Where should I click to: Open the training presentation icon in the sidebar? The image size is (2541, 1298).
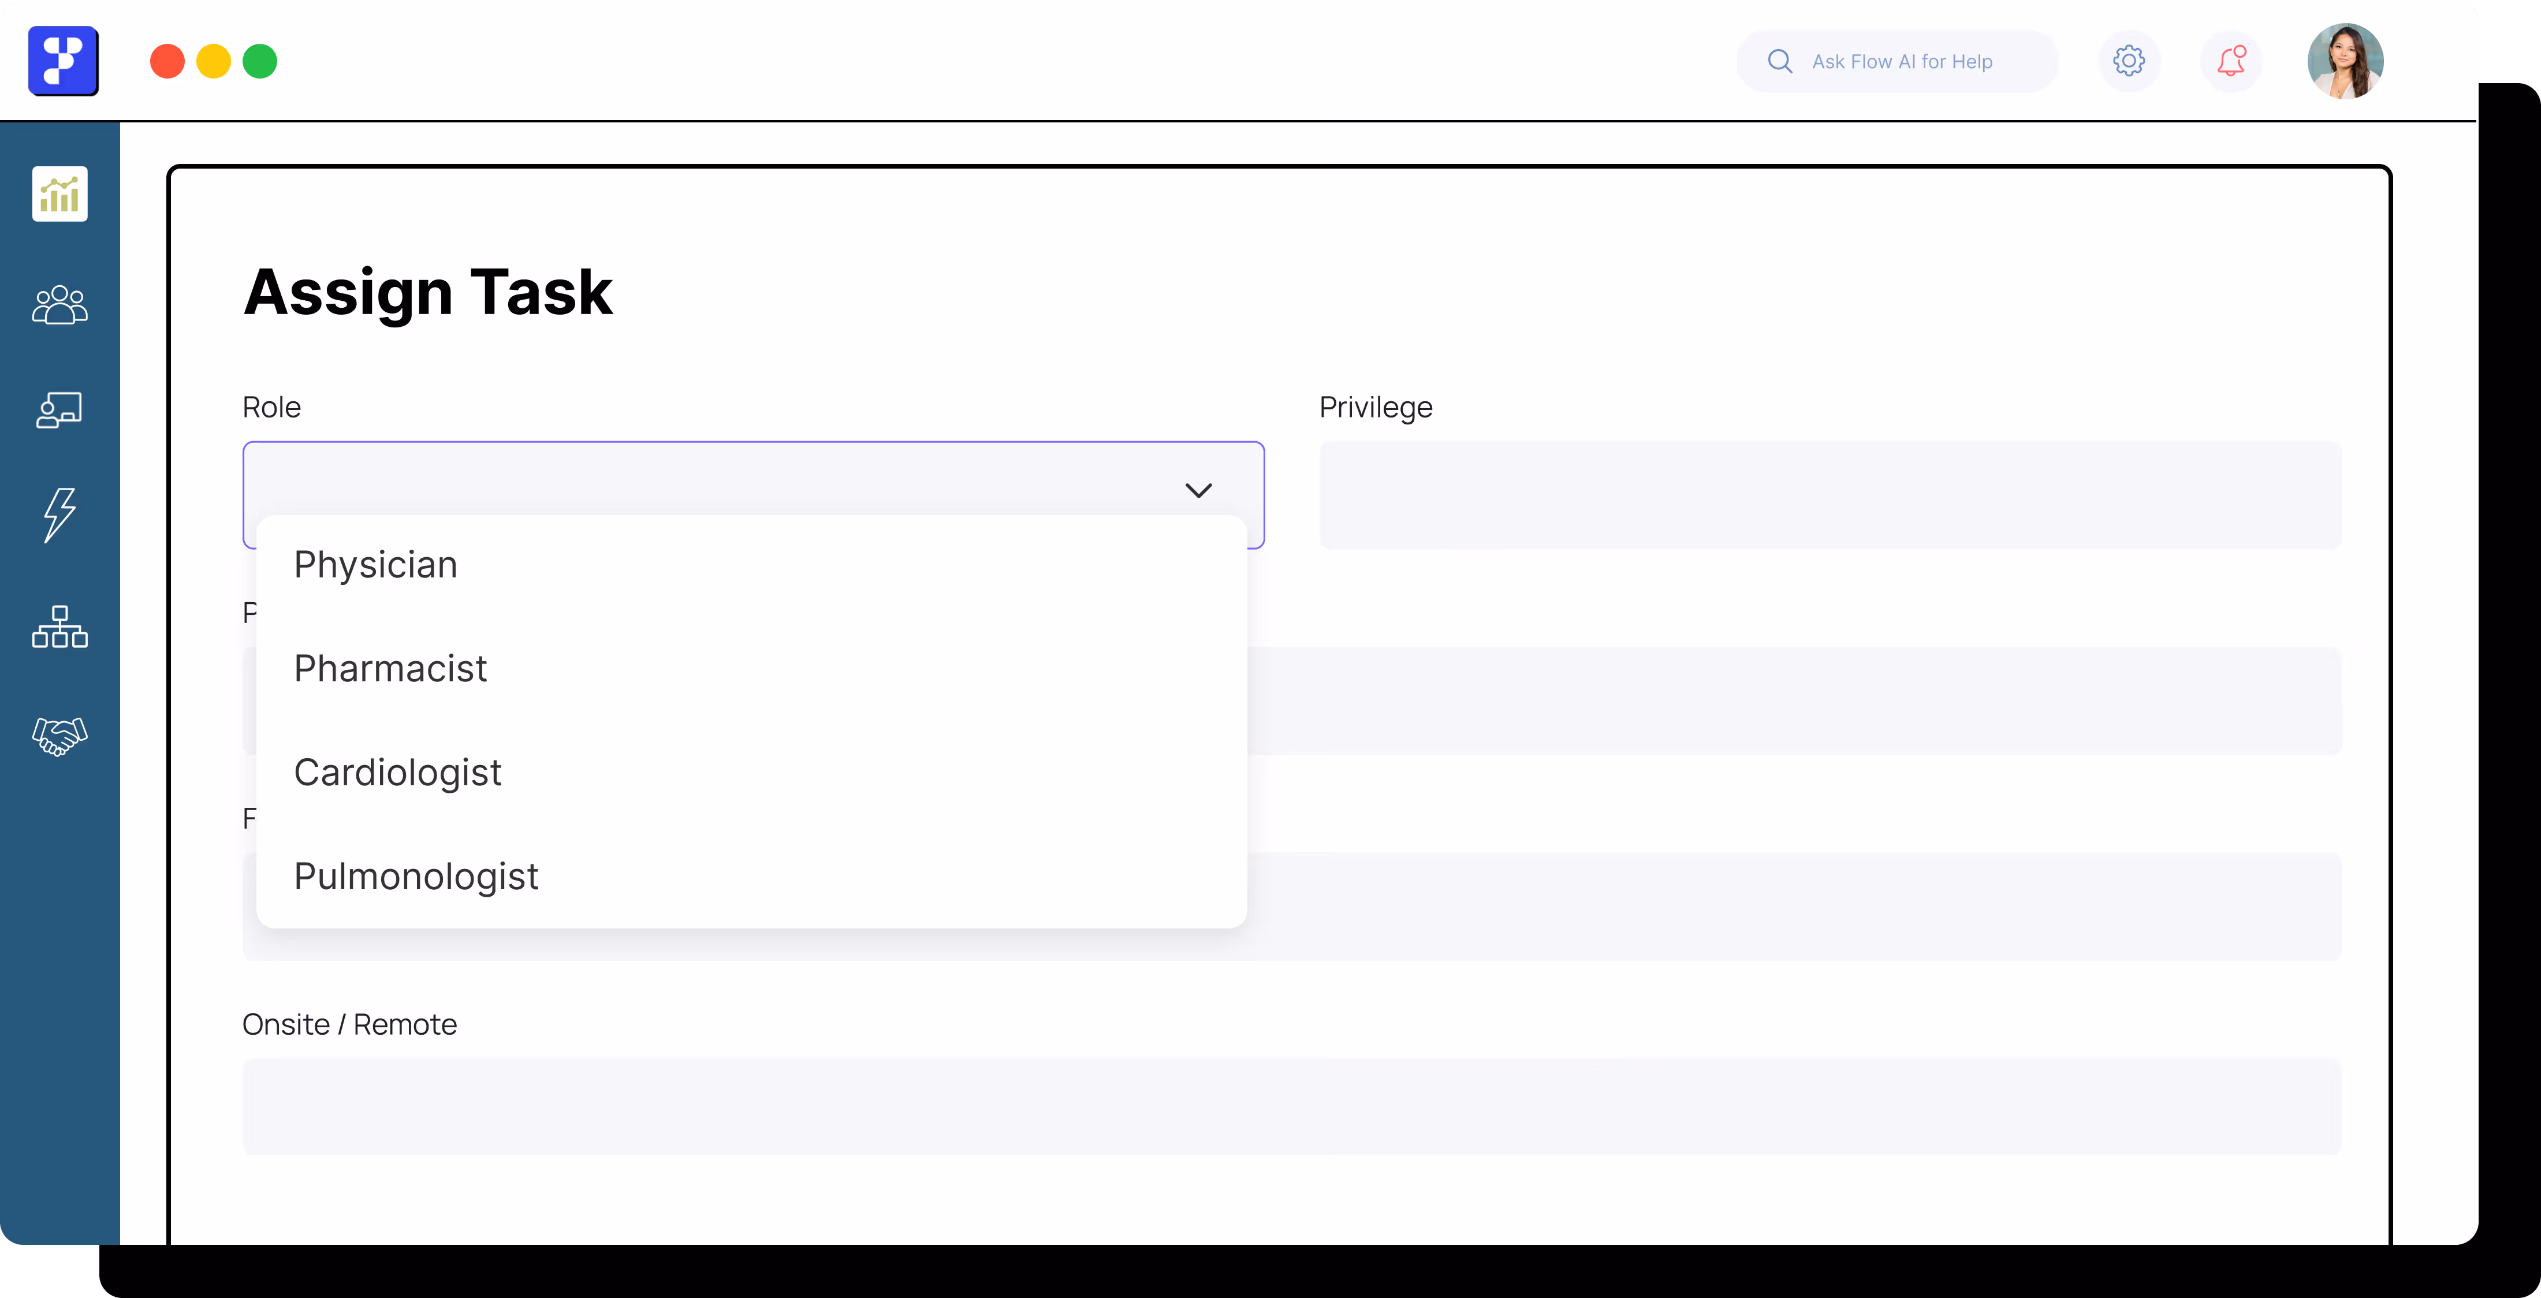[59, 411]
